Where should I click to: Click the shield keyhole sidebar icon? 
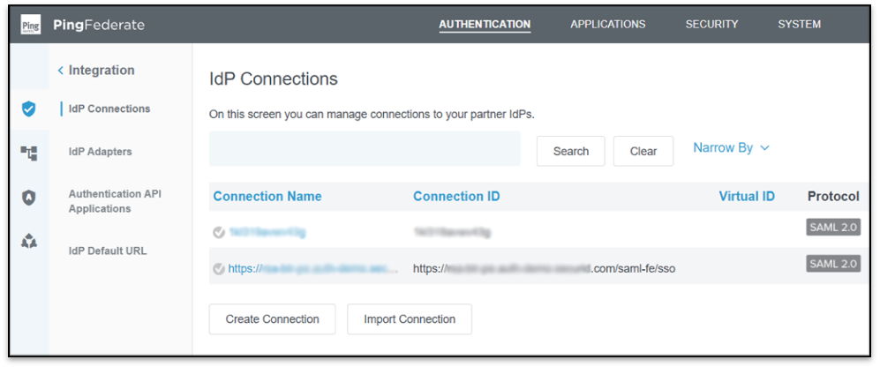click(x=29, y=198)
